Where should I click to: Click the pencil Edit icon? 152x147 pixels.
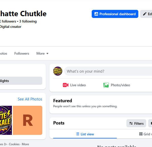coord(145,14)
